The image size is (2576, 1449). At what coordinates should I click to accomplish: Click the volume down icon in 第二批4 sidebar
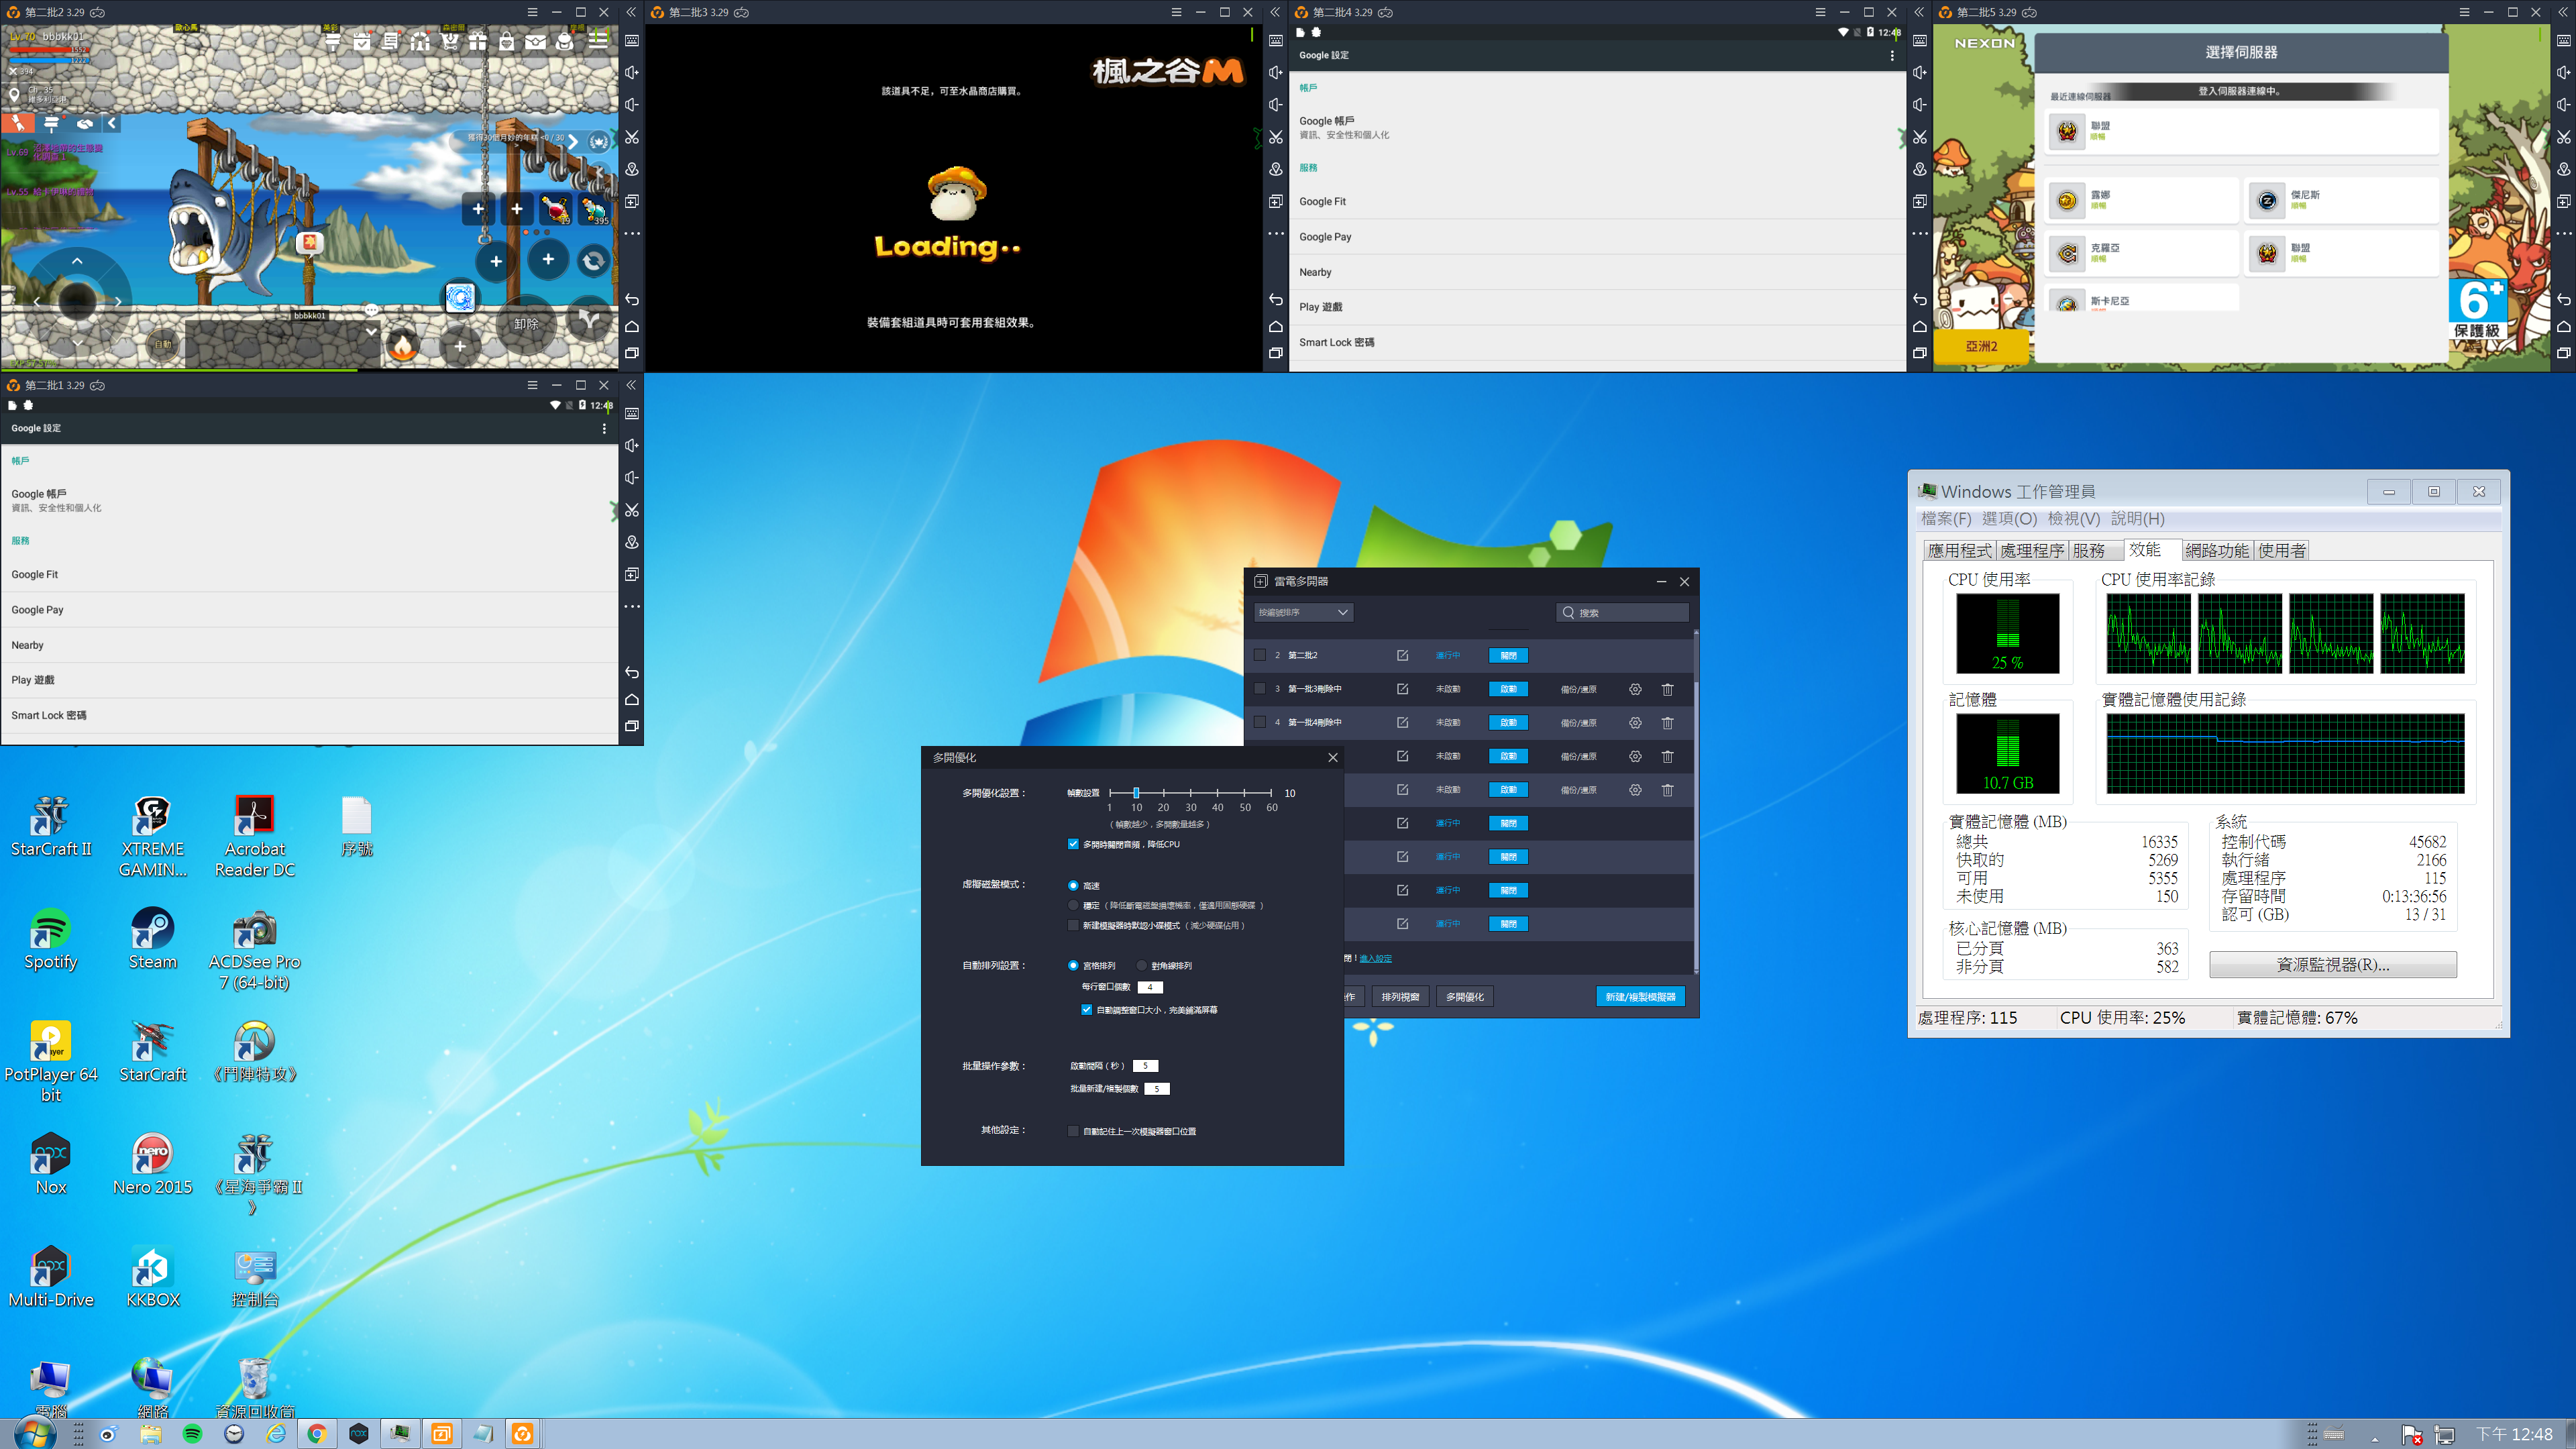(1920, 105)
